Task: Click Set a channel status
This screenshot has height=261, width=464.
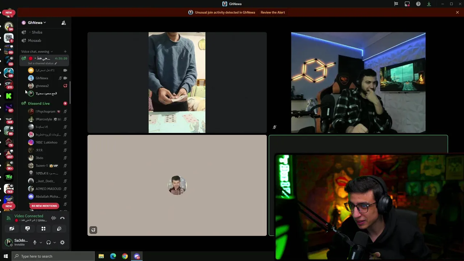Action: tap(42, 63)
